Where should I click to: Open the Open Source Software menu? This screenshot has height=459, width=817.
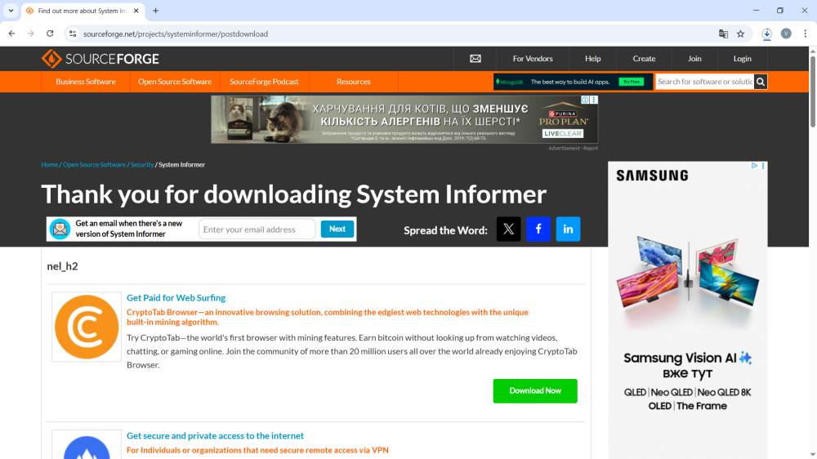pos(175,82)
